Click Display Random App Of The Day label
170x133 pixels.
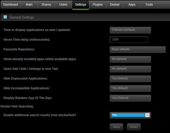[x=28, y=98]
